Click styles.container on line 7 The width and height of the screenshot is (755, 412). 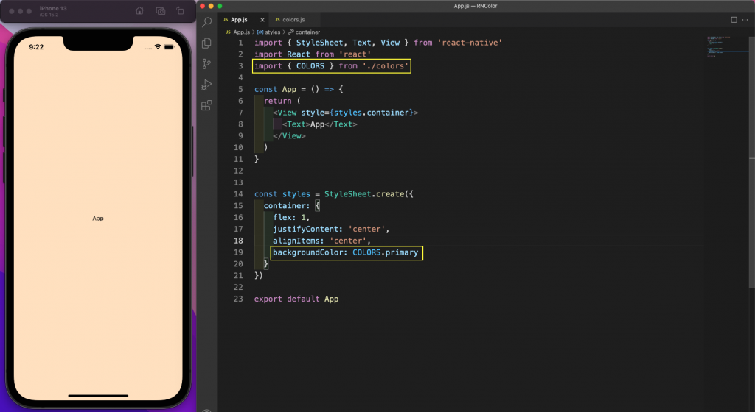(x=372, y=113)
